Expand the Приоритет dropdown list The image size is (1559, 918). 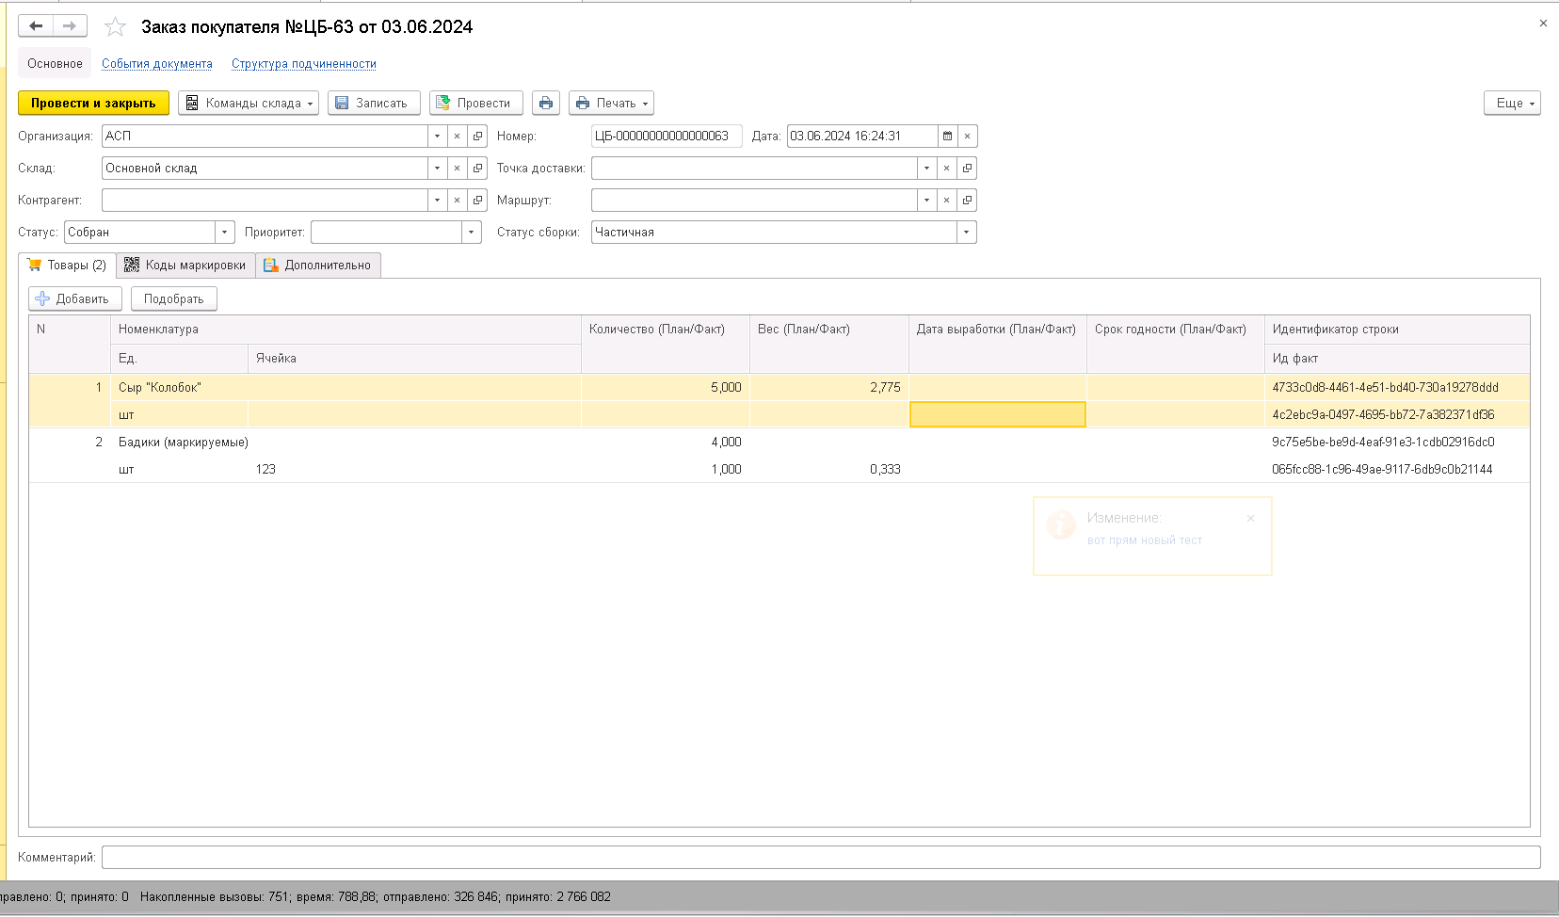pos(472,232)
